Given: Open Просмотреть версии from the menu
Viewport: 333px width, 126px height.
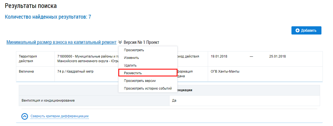Looking at the screenshot, I should 140,81.
